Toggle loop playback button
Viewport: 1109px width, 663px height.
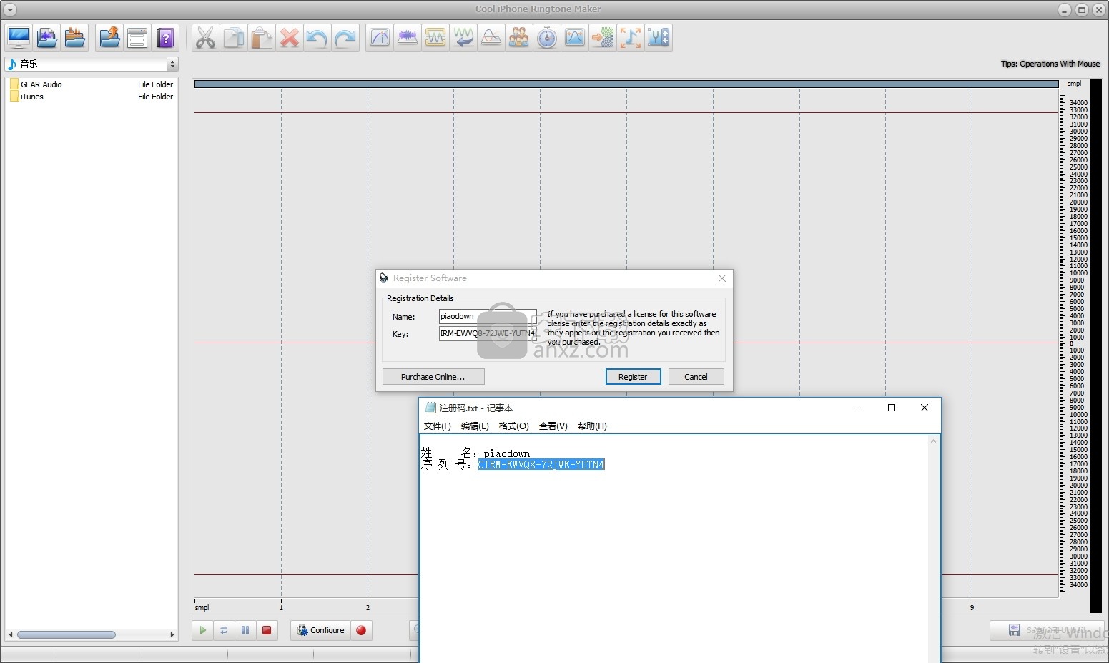click(224, 630)
